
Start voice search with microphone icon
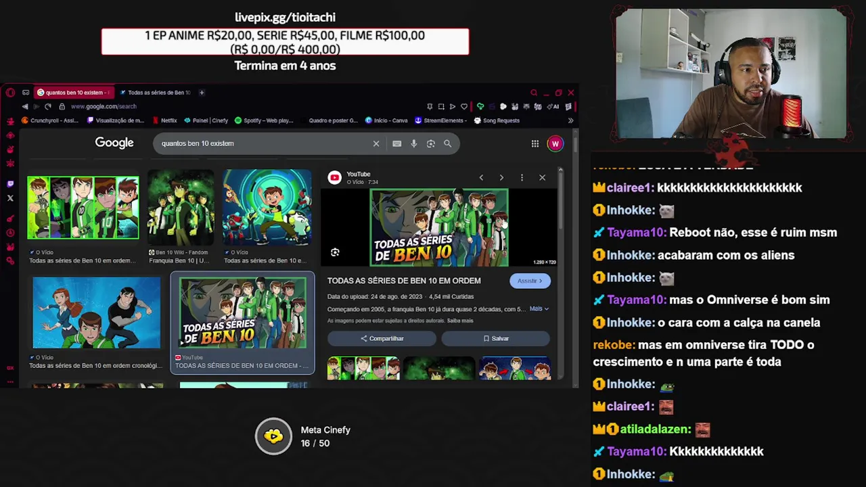coord(414,143)
